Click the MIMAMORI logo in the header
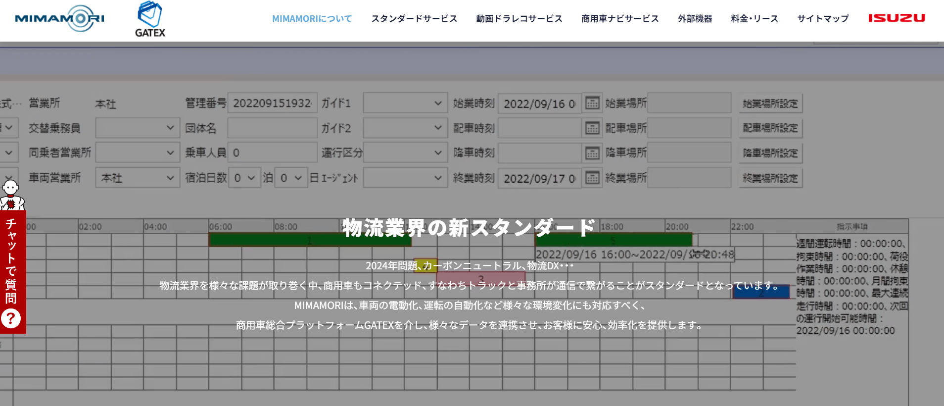Viewport: 944px width, 406px height. coord(59,19)
